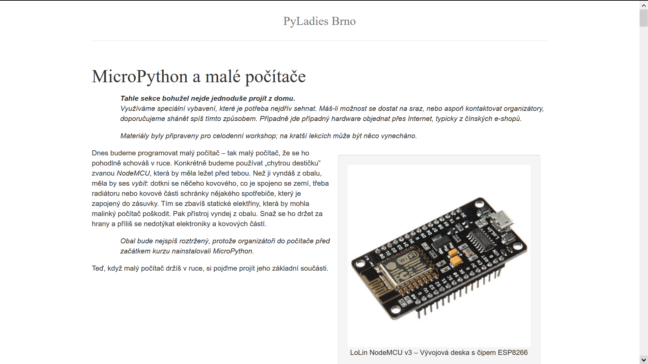
Task: Click the italic word 'vybít' in the paragraph
Action: click(x=139, y=183)
